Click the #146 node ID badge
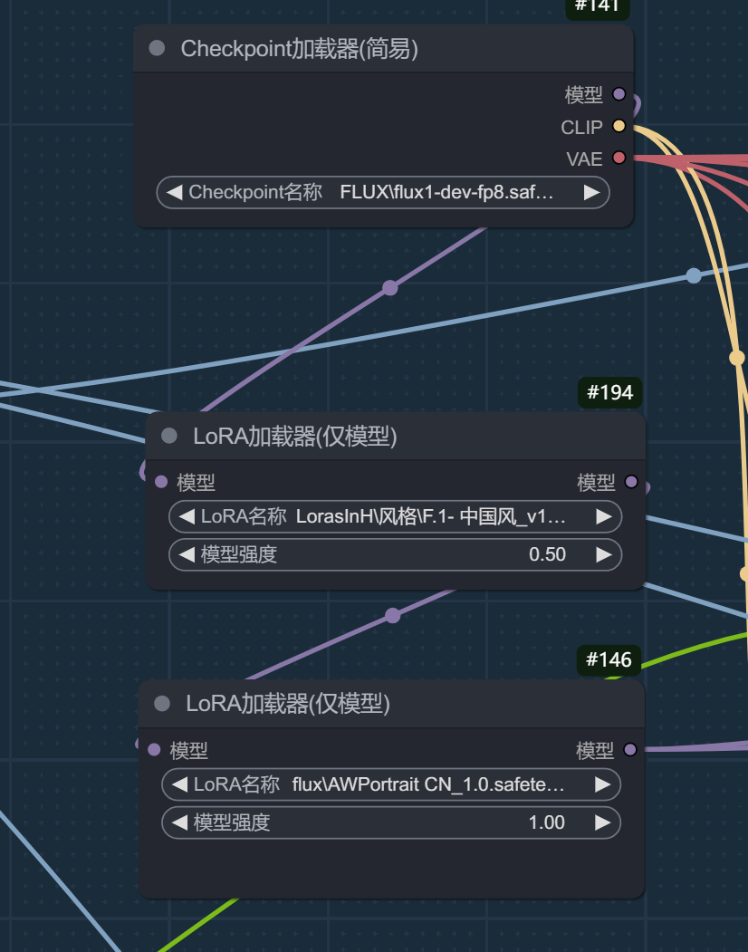Image resolution: width=748 pixels, height=952 pixels. (x=609, y=660)
